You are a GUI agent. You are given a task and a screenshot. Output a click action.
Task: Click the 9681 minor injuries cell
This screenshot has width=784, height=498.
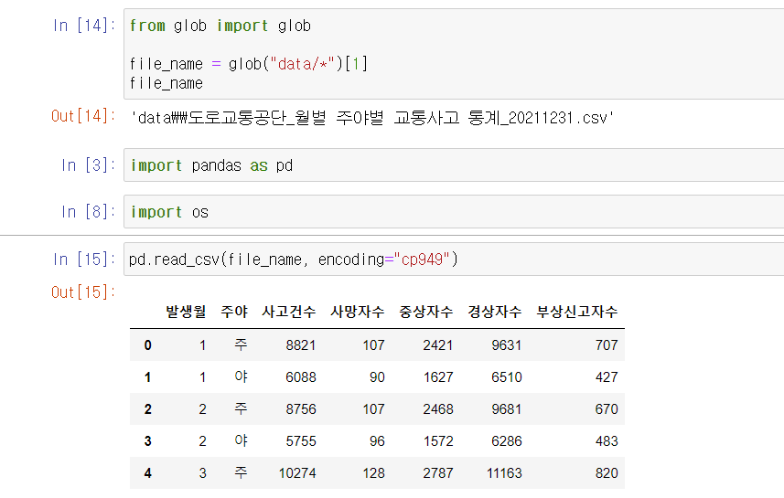coord(506,409)
